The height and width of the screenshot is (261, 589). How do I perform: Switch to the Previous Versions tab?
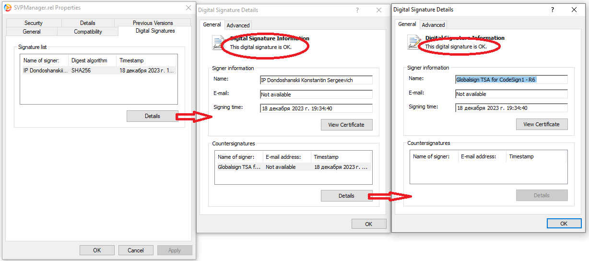153,23
